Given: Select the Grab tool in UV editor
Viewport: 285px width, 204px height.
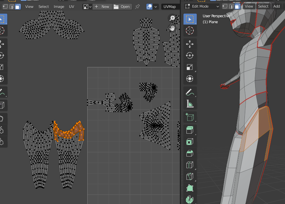Looking at the screenshot, I should coord(2,118).
